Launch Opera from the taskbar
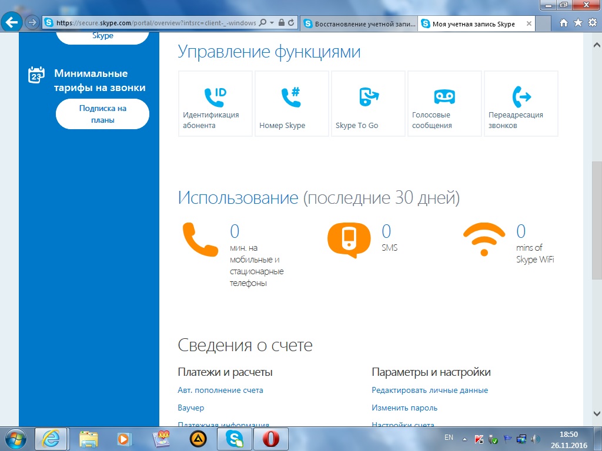Screen dimensions: 602x451 click(272, 439)
